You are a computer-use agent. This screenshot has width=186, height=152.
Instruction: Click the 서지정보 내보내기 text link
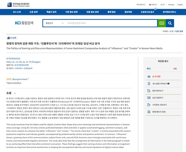(160, 105)
